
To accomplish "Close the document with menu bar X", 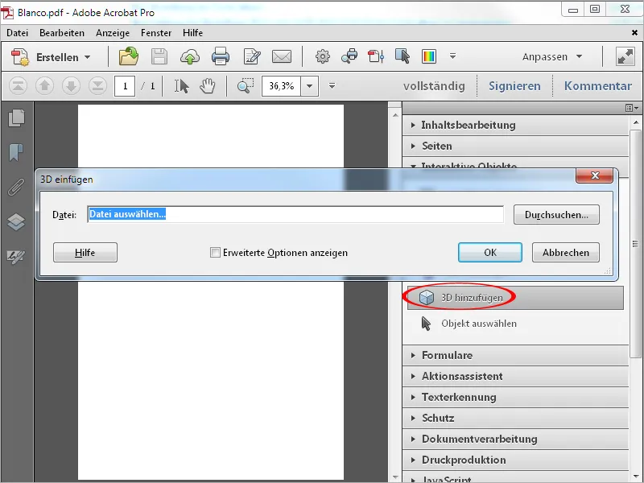I will click(634, 33).
